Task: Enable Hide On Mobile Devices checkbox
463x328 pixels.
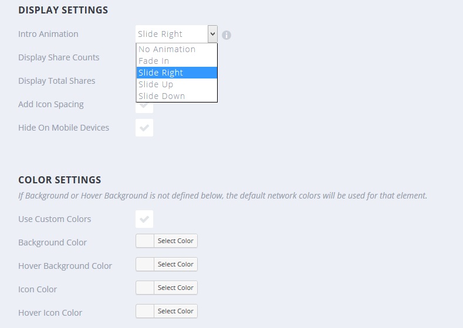Action: tap(144, 128)
